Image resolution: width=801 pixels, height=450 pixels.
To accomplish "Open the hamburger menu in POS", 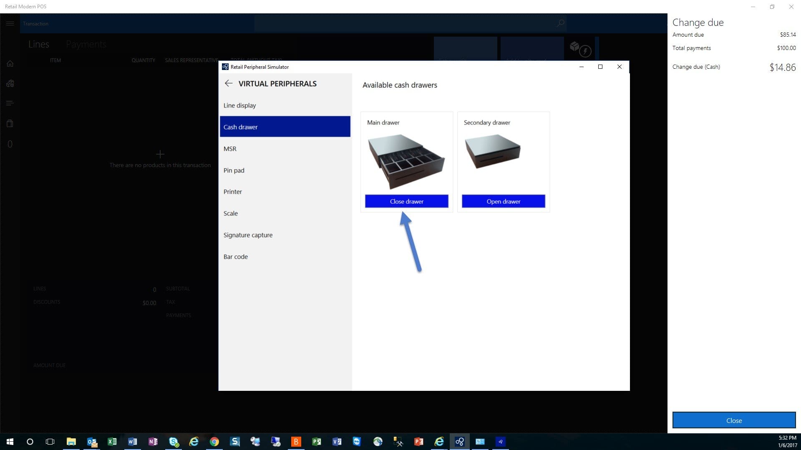I will (x=10, y=24).
